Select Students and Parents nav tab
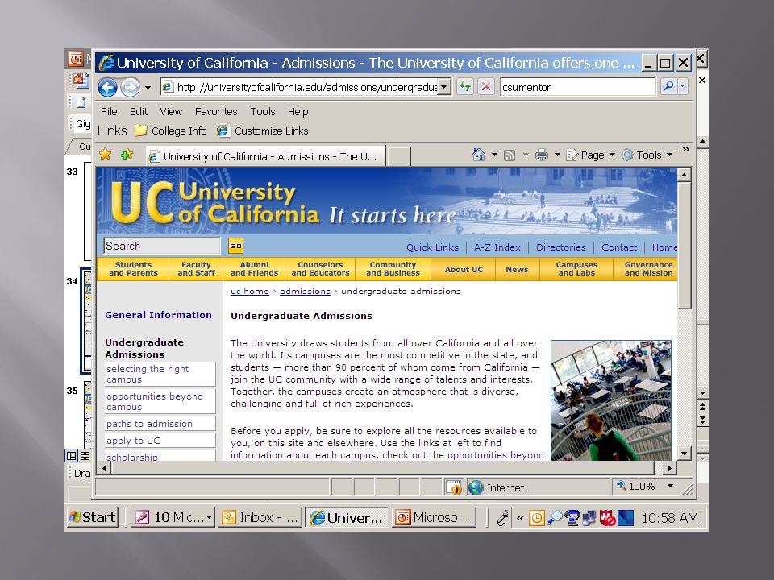The height and width of the screenshot is (580, 774). pos(133,269)
